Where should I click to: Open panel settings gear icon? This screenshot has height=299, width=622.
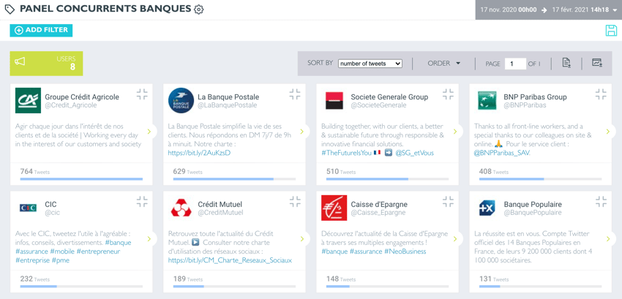(199, 9)
